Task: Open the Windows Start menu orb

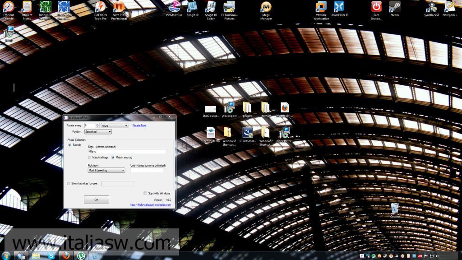Action: pos(6,255)
